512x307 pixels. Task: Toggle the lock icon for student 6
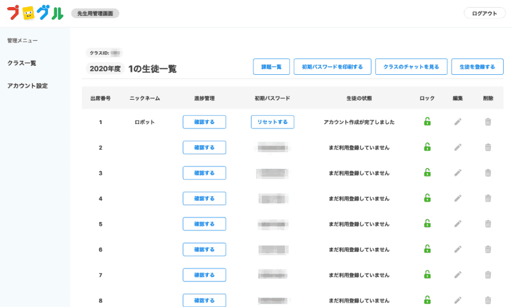[x=427, y=249]
